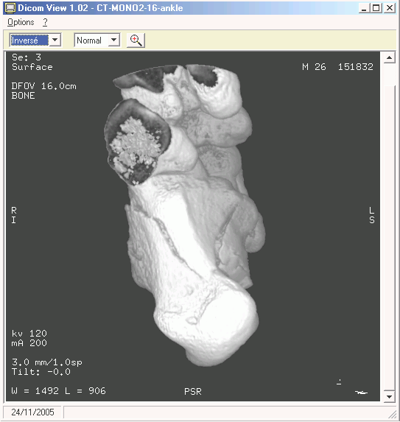Open the ? help menu
Viewport: 400px width, 422px height.
pos(45,22)
